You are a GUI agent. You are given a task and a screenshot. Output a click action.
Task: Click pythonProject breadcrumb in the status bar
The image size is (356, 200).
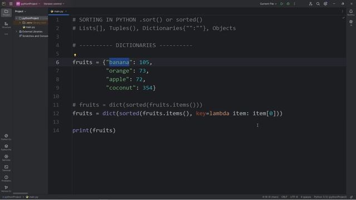(12, 197)
